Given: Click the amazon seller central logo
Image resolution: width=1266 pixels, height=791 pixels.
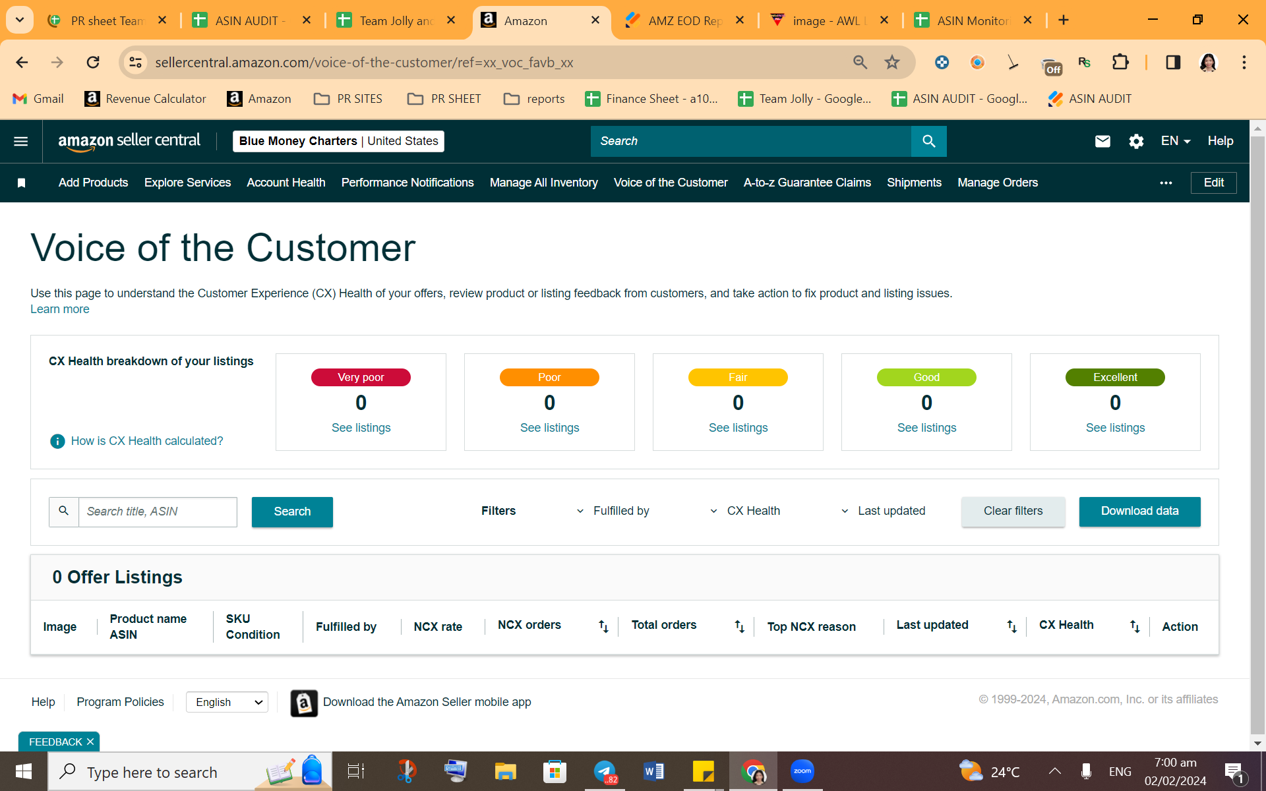Looking at the screenshot, I should point(129,141).
